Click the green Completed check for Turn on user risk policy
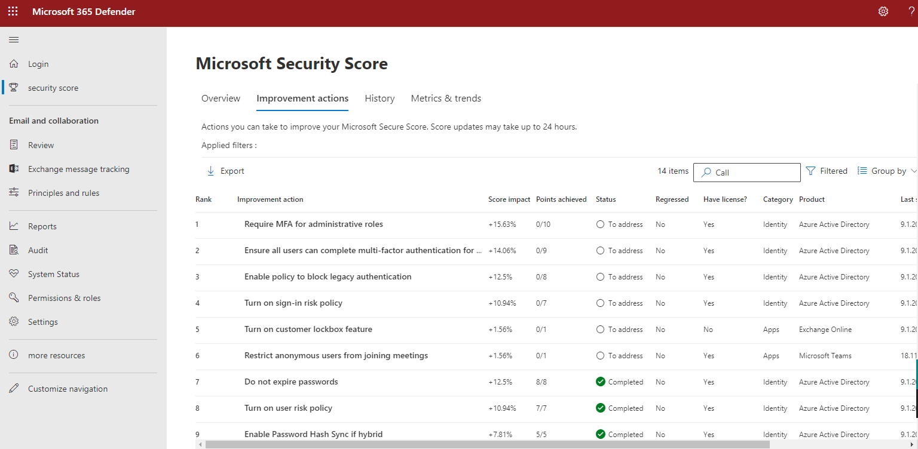 coord(601,408)
